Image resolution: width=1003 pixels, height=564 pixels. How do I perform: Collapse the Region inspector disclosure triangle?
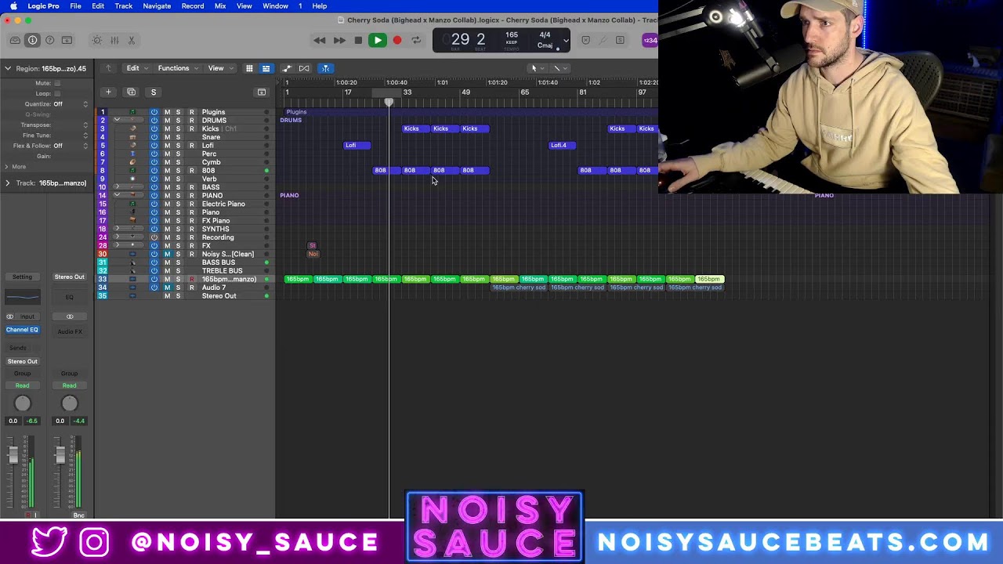point(8,68)
